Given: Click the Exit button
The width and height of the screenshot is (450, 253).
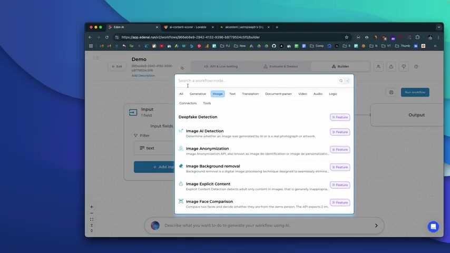Looking at the screenshot, I should [117, 66].
